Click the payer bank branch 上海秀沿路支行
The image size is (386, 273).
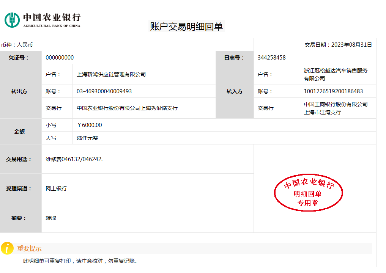pyautogui.click(x=127, y=108)
